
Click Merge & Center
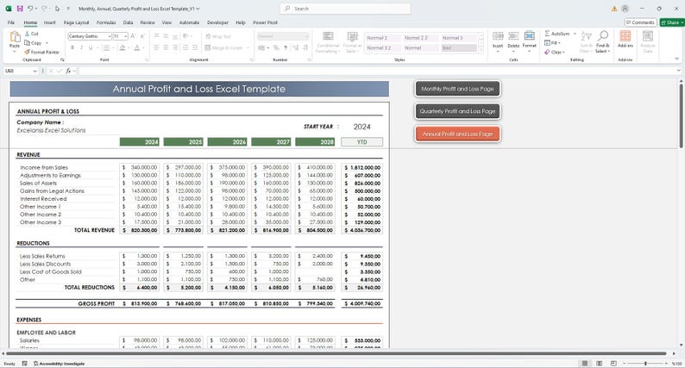[x=223, y=47]
